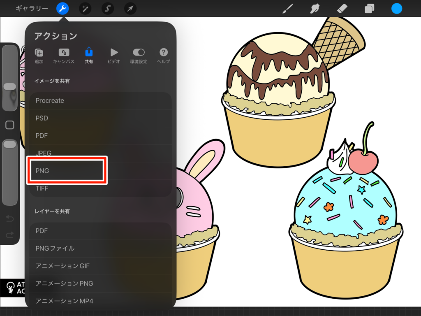
Task: Select the Brush tool in top bar
Action: click(x=289, y=8)
